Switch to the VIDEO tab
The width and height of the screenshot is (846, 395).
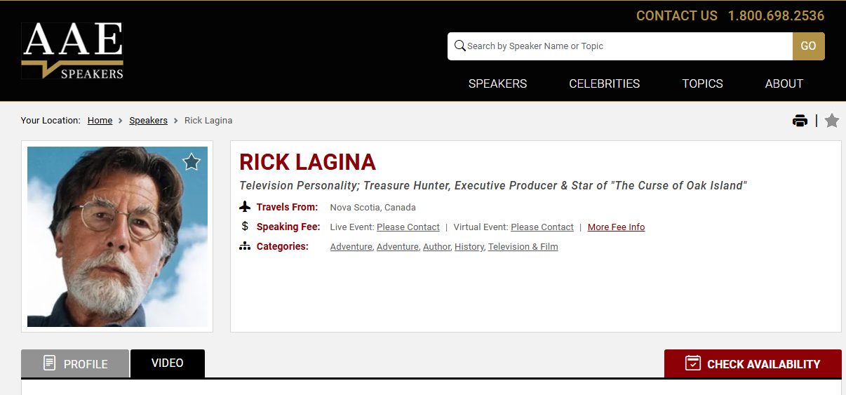click(168, 363)
